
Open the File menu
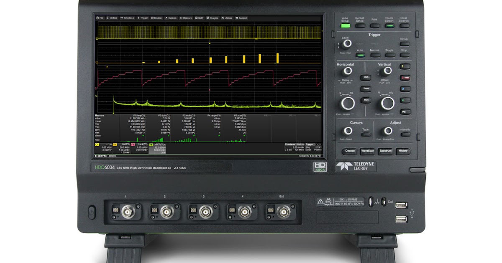pyautogui.click(x=100, y=18)
